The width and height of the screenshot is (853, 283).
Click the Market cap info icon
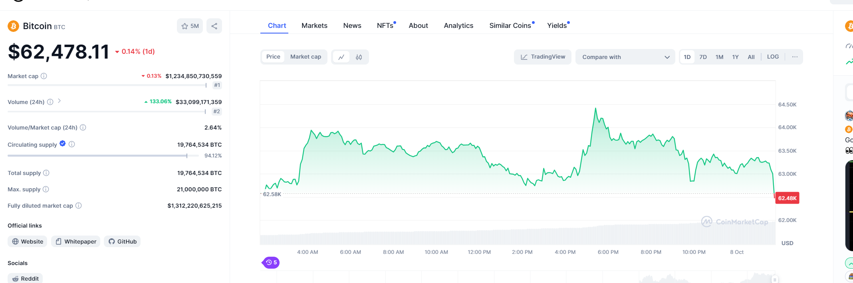tap(44, 76)
